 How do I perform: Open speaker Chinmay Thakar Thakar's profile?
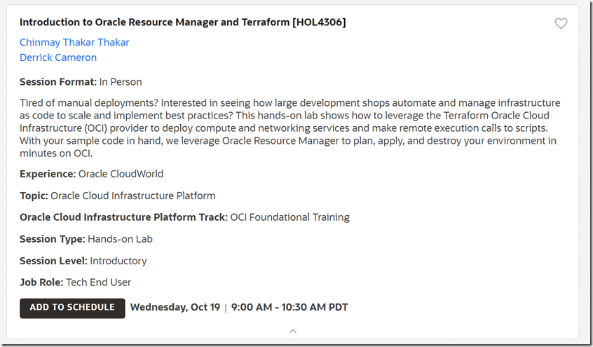pyautogui.click(x=74, y=42)
